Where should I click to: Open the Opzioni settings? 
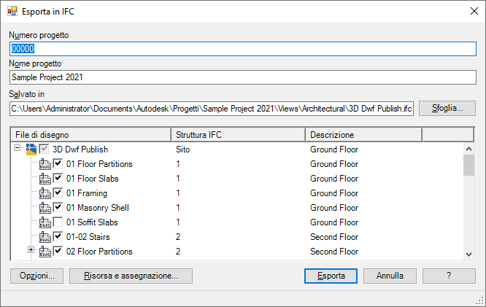(37, 276)
